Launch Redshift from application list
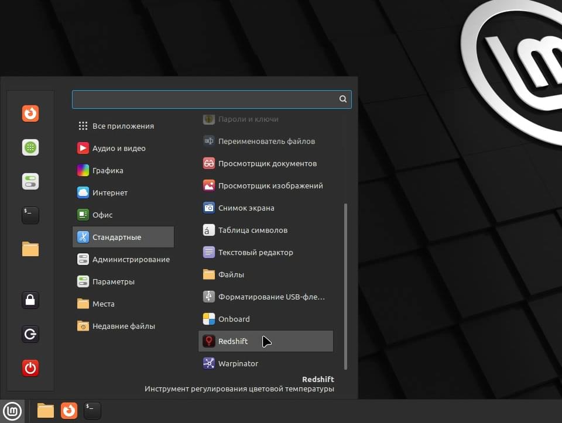 click(x=266, y=341)
